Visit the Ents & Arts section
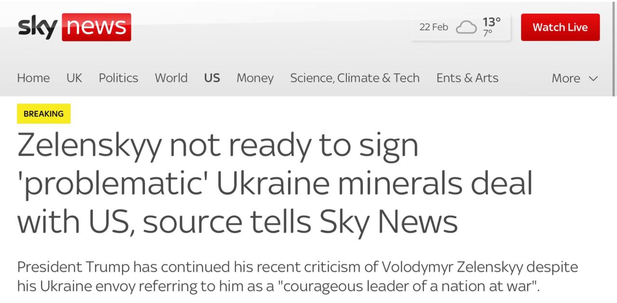This screenshot has width=617, height=303. coord(467,78)
